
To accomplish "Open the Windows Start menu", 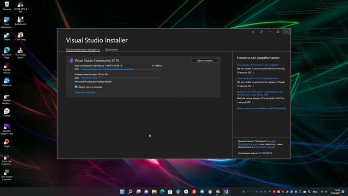I will 122,192.
